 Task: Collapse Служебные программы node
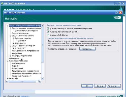(x=8, y=61)
